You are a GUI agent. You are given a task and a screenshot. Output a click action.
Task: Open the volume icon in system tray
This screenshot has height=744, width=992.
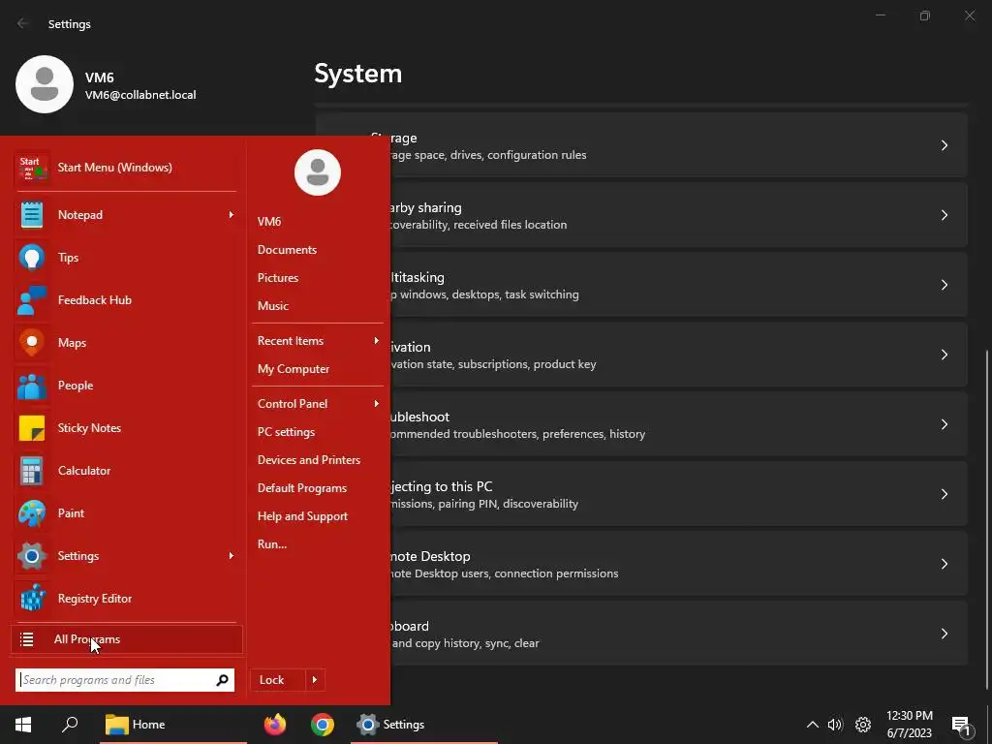835,725
